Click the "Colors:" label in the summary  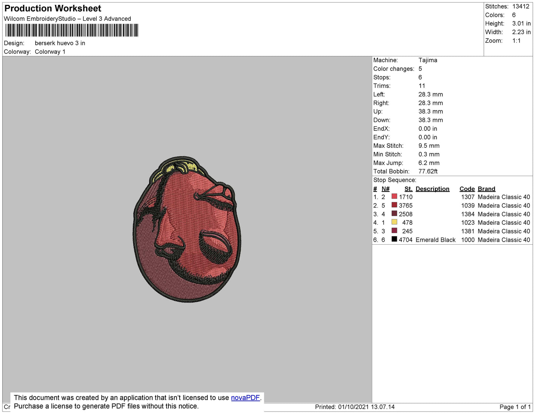(495, 15)
